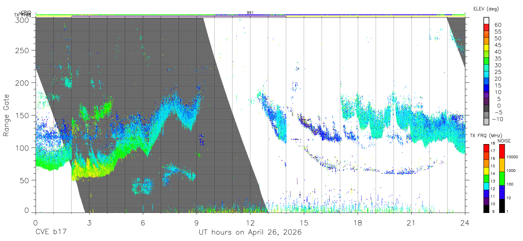Pick the blue segment of the NOISE bar
The image size is (523, 241).
(502, 192)
